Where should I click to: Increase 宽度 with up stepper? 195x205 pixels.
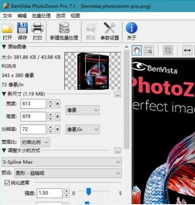click(50, 102)
